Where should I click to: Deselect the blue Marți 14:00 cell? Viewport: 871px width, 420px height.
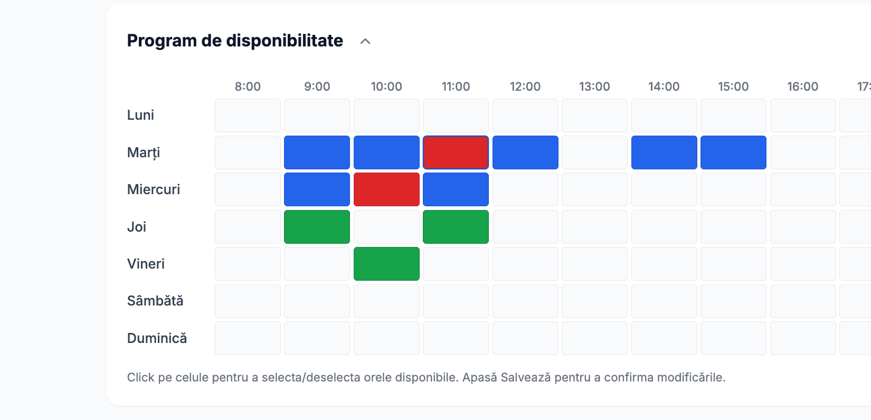(x=664, y=152)
